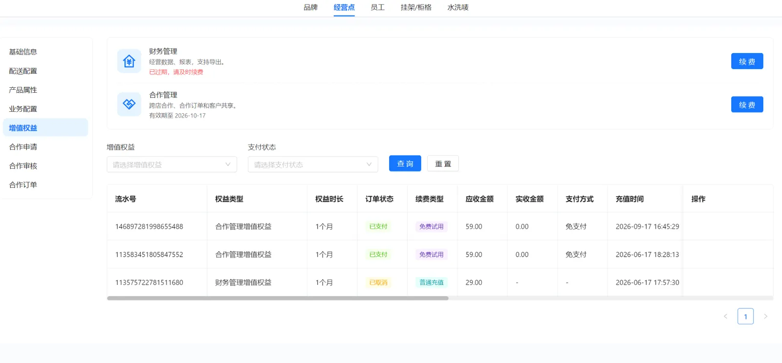
Task: Click the 重置 button
Action: pyautogui.click(x=443, y=163)
